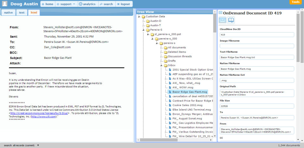Image resolution: width=304 pixels, height=148 pixels.
Task: Click the AW_ WOW!.msg document icon
Action: click(170, 87)
